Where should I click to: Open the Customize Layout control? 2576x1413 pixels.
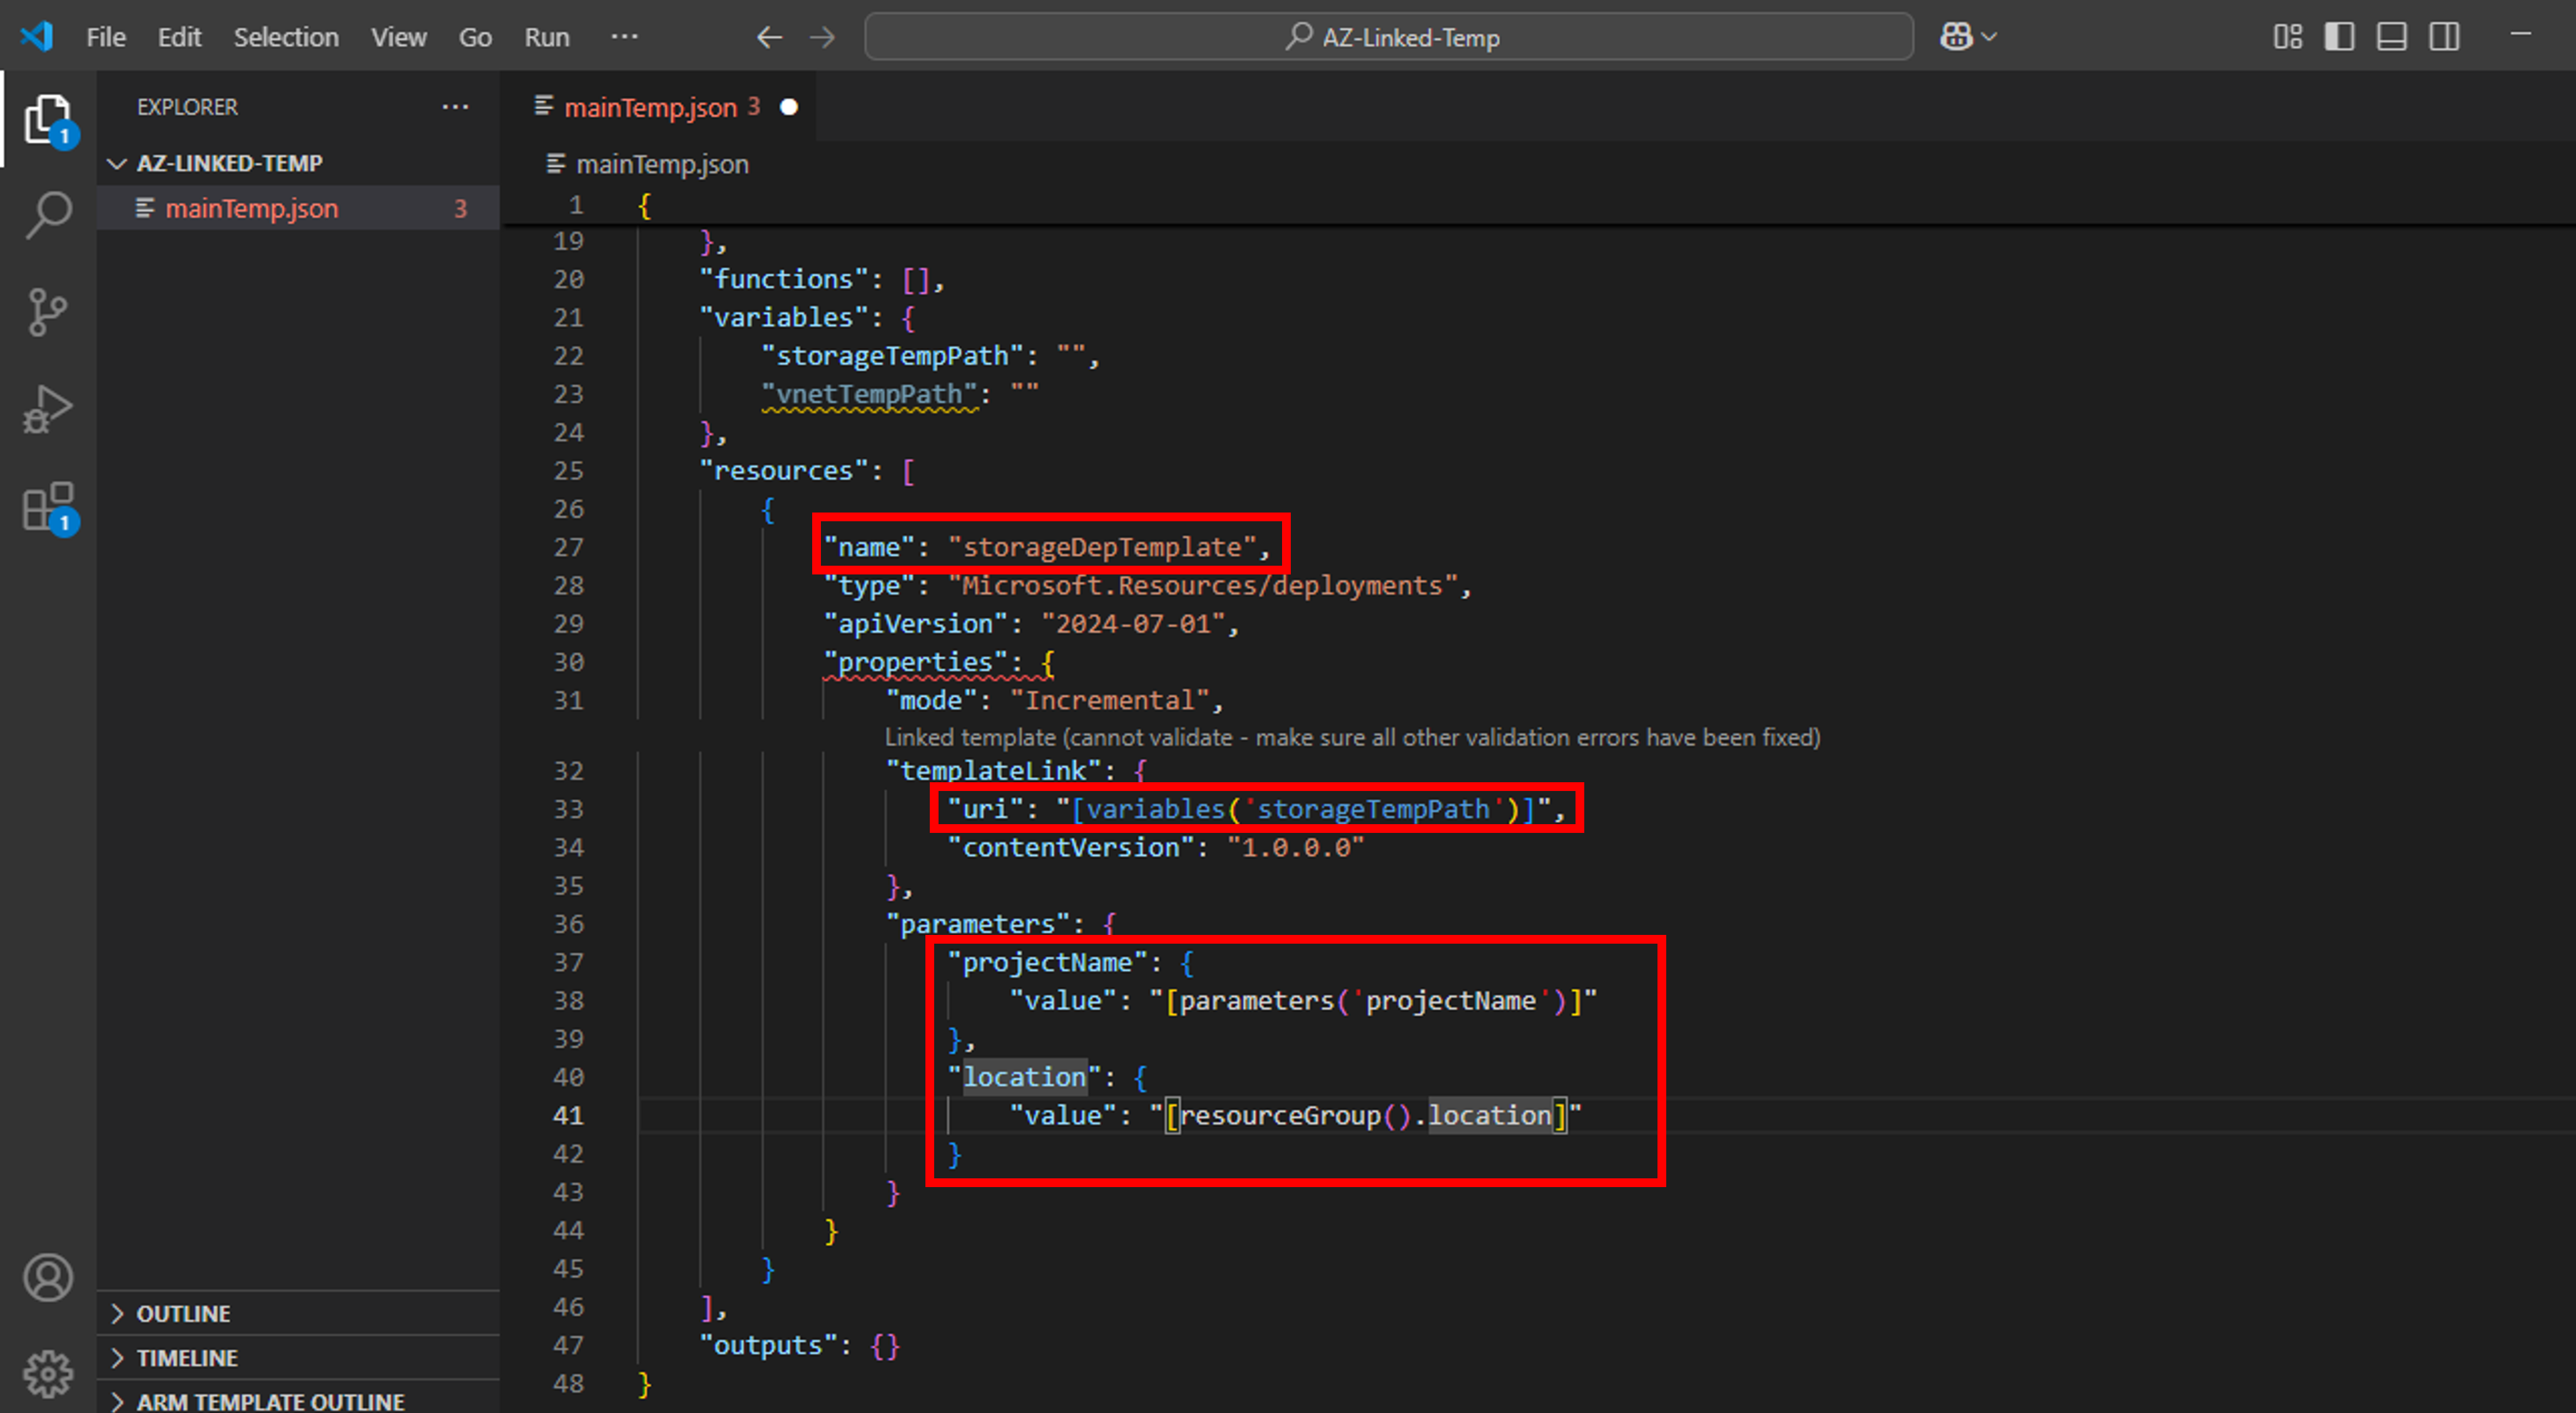point(2288,36)
